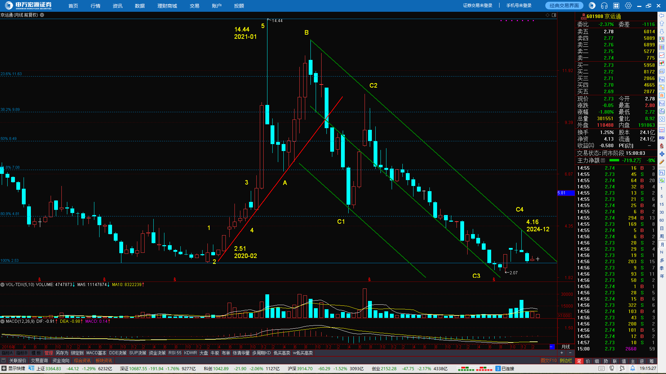Image resolution: width=666 pixels, height=374 pixels.
Task: Click the zoom-in plus button under 月线
Action: point(562,353)
